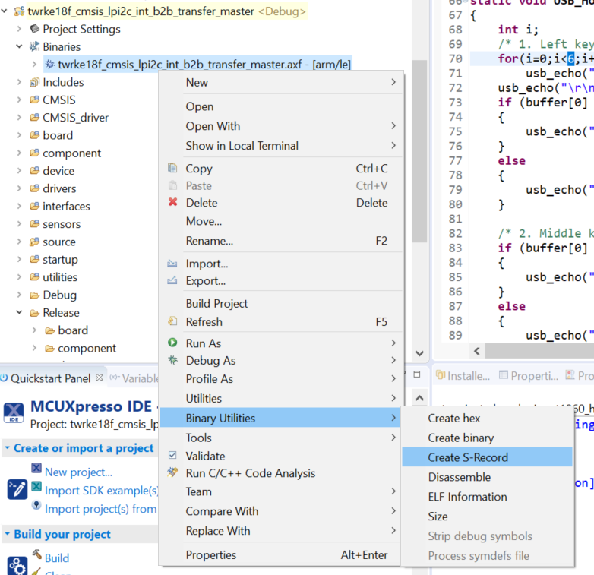This screenshot has width=594, height=575.
Task: Collapse the Binaries tree node
Action: pos(19,46)
